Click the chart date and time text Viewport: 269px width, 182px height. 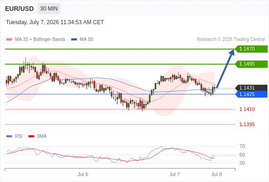55,22
